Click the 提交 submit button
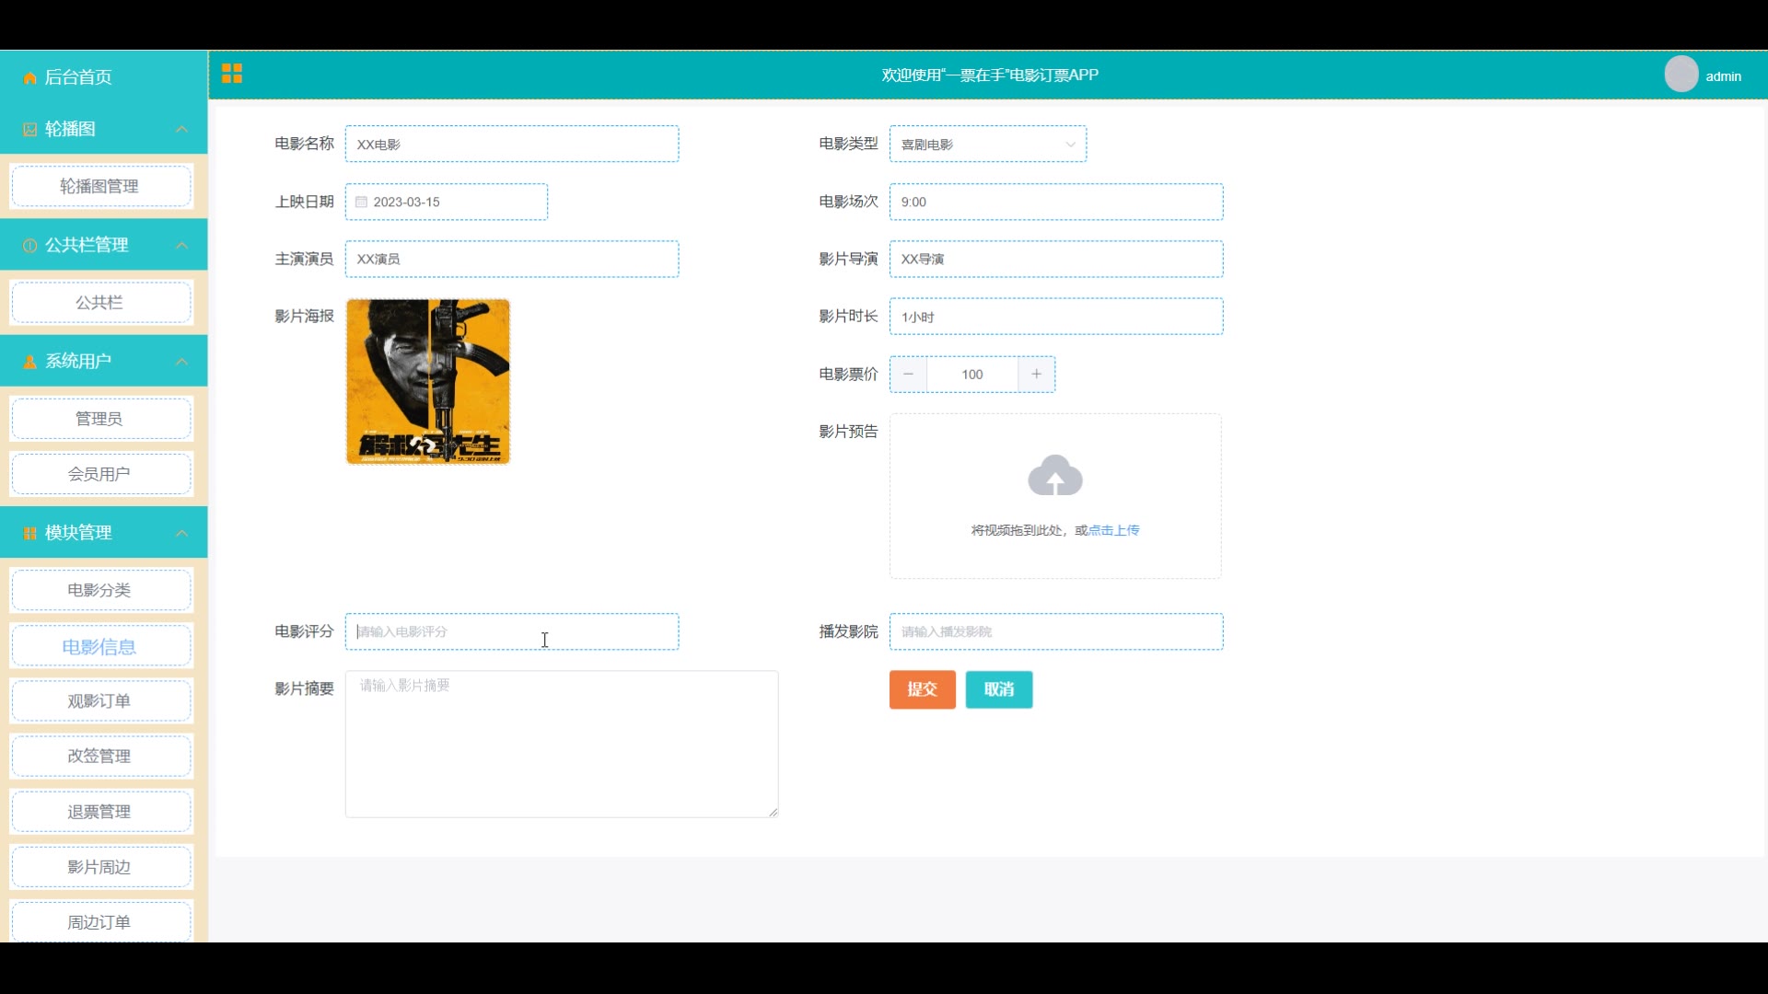Viewport: 1768px width, 994px height. (x=922, y=689)
